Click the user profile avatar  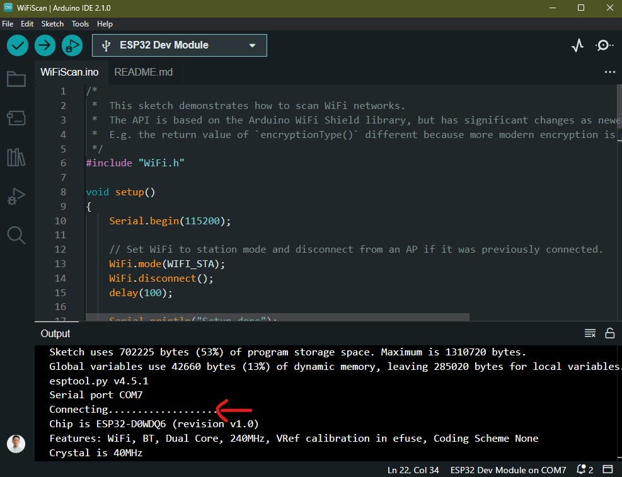pyautogui.click(x=16, y=444)
